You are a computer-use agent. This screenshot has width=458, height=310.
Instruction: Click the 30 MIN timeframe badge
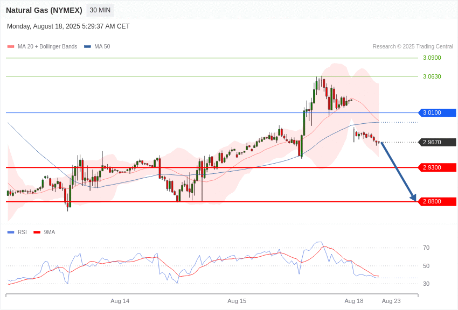coord(100,10)
